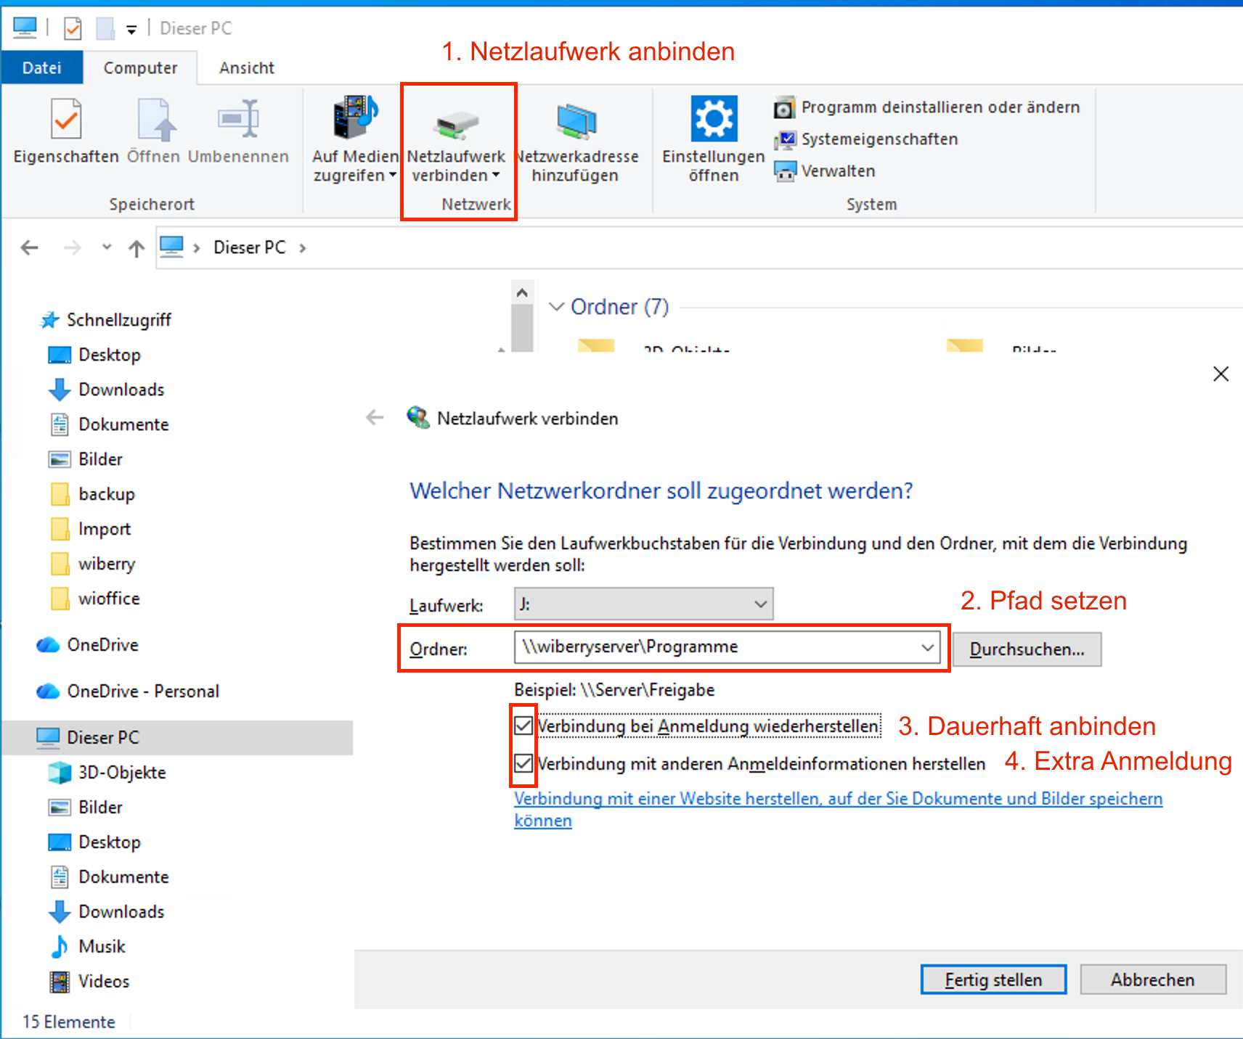Switch to the Ansicht ribbon tab

(x=247, y=68)
